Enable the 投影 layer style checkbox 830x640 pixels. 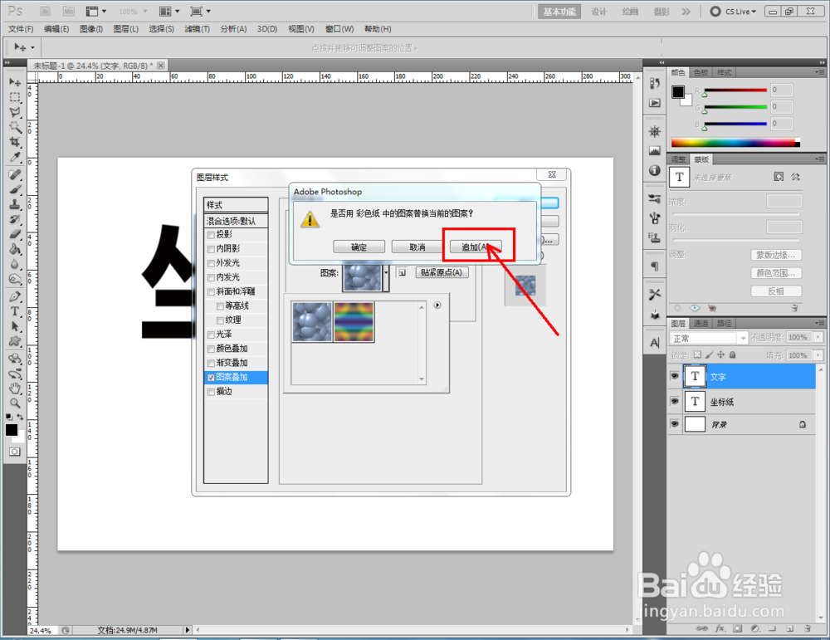click(x=210, y=234)
